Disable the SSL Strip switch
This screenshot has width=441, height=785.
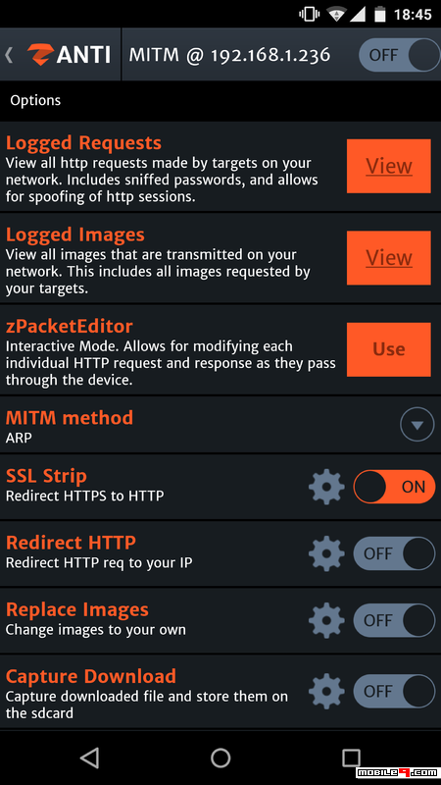(x=394, y=487)
